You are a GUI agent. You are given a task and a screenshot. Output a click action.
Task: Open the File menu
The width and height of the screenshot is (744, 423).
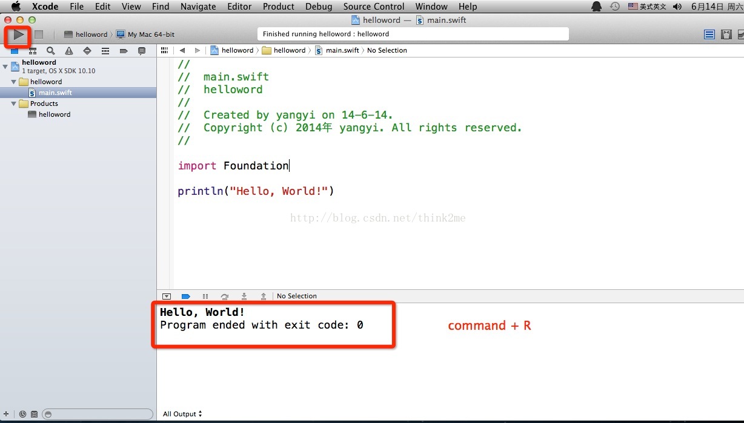point(77,7)
